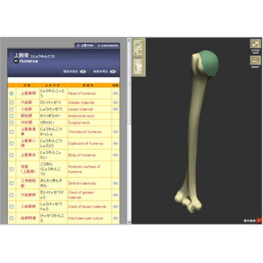Open the Surgical neck link
This screenshot has height=263, width=263.
pyautogui.click(x=79, y=123)
